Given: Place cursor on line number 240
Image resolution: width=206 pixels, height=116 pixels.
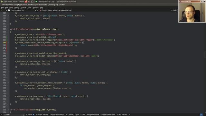Looking at the screenshot, I should click(x=5, y=43).
